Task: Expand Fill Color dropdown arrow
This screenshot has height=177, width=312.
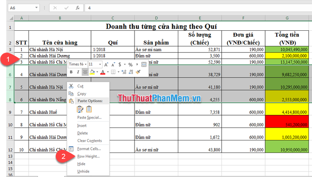Action: click(97, 72)
